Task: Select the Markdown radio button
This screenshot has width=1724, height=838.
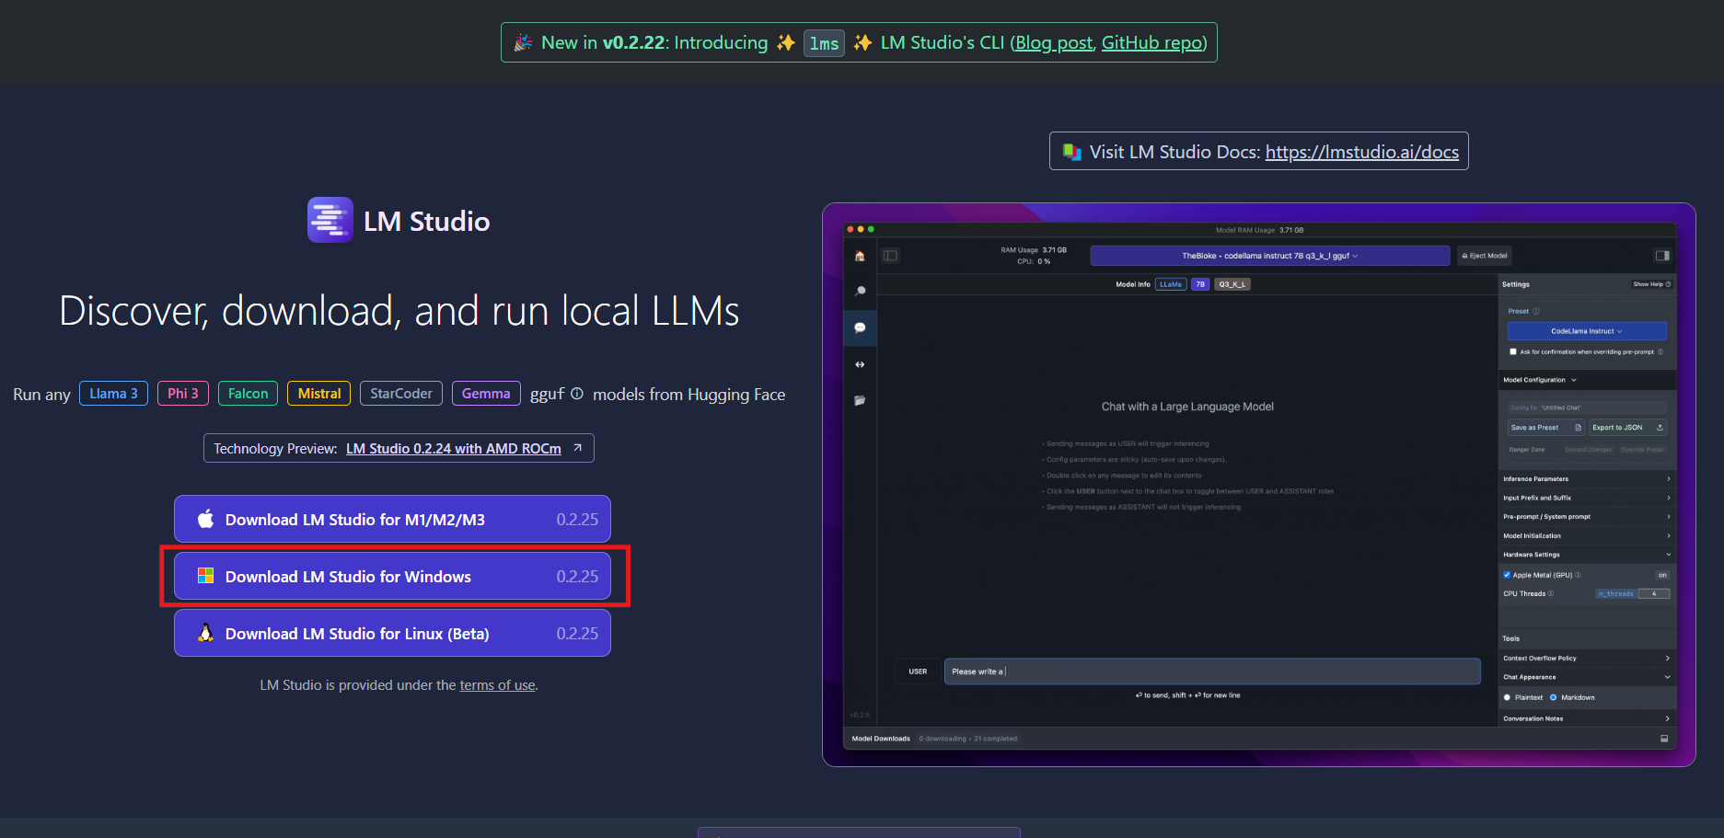Action: tap(1553, 697)
